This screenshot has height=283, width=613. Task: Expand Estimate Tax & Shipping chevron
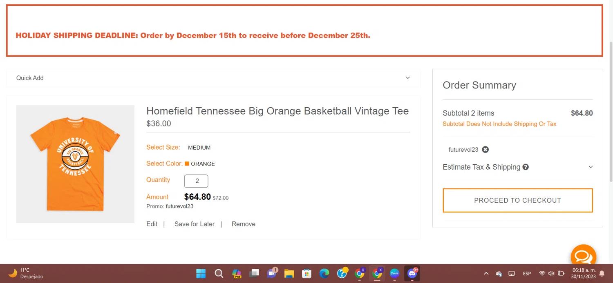tap(591, 167)
